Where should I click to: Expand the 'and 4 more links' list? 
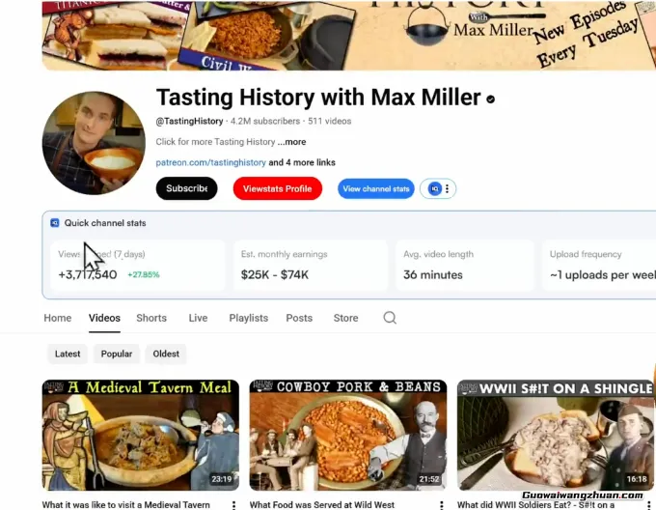tap(302, 162)
